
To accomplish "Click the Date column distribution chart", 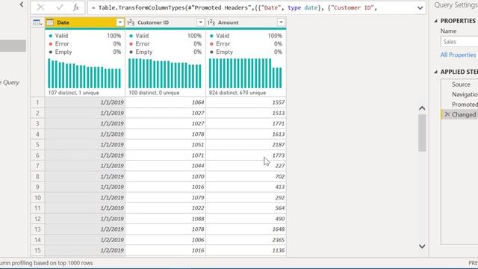I will [x=84, y=73].
